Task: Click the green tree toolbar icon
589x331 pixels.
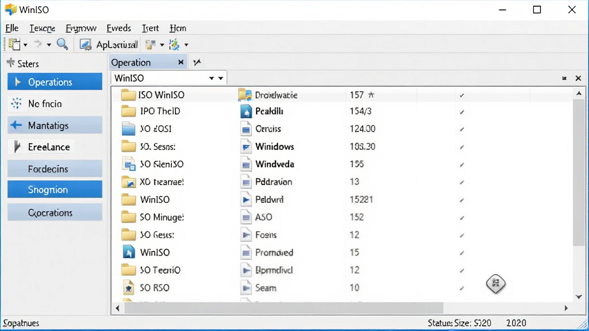Action: [174, 44]
